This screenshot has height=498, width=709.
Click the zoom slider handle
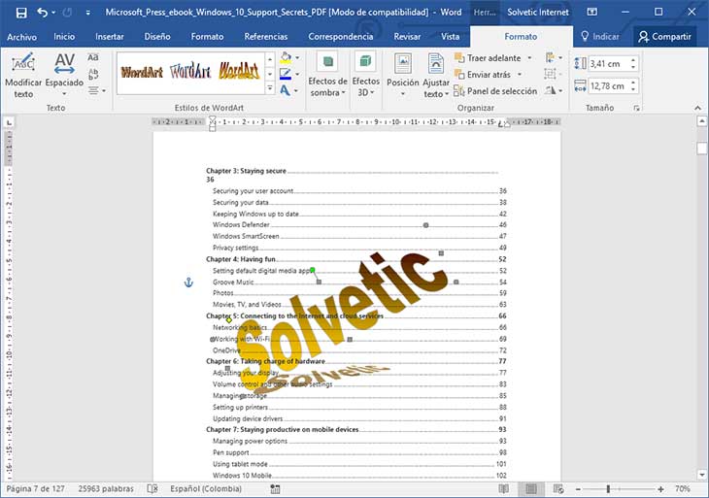tap(608, 489)
